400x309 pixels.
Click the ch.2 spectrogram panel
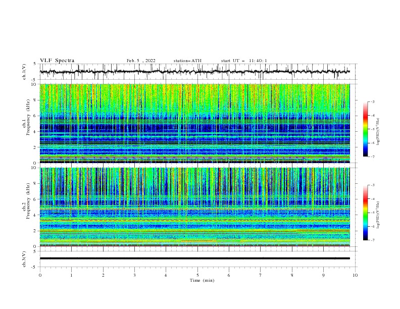point(194,207)
